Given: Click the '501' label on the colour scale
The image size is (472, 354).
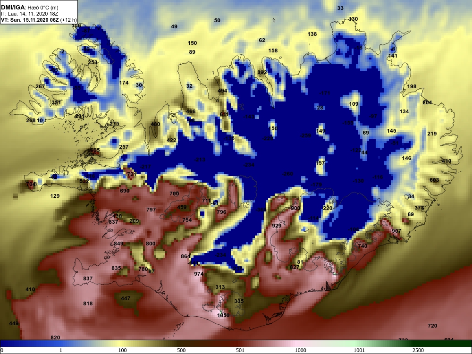Looking at the screenshot, I should [240, 351].
